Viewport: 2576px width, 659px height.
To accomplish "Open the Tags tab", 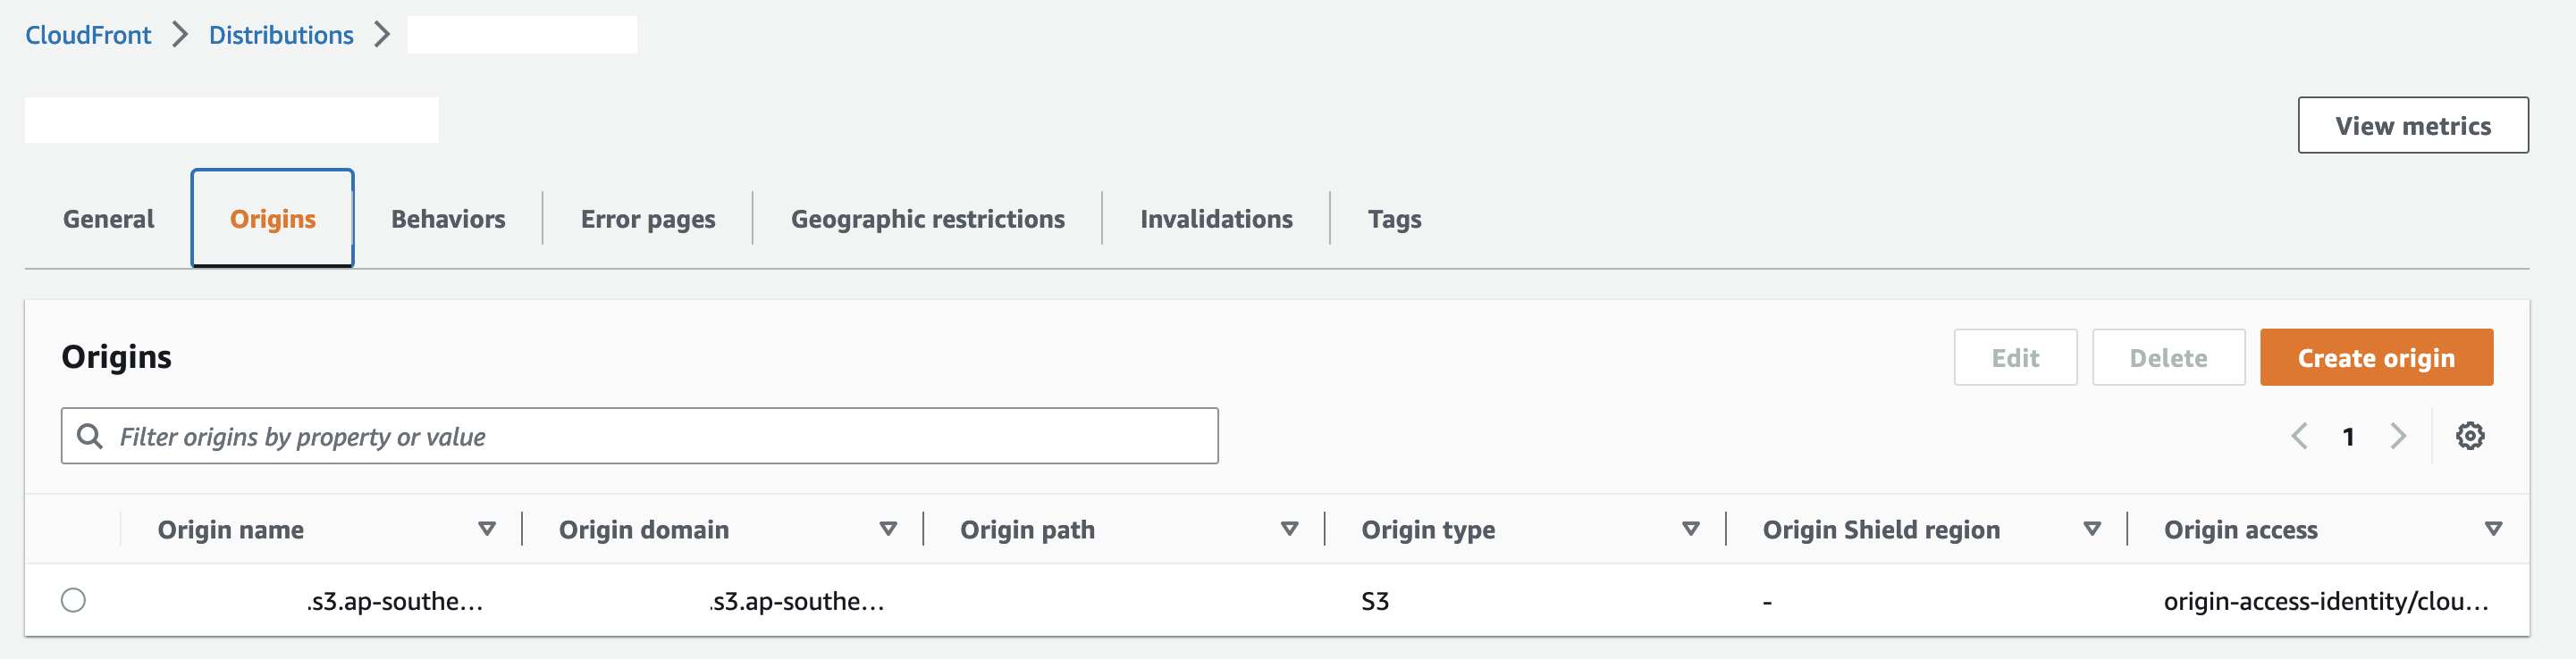I will [x=1394, y=219].
